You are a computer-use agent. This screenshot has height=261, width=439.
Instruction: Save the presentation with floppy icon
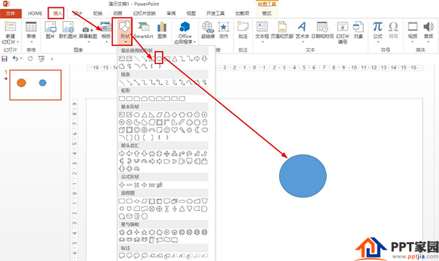(x=5, y=59)
